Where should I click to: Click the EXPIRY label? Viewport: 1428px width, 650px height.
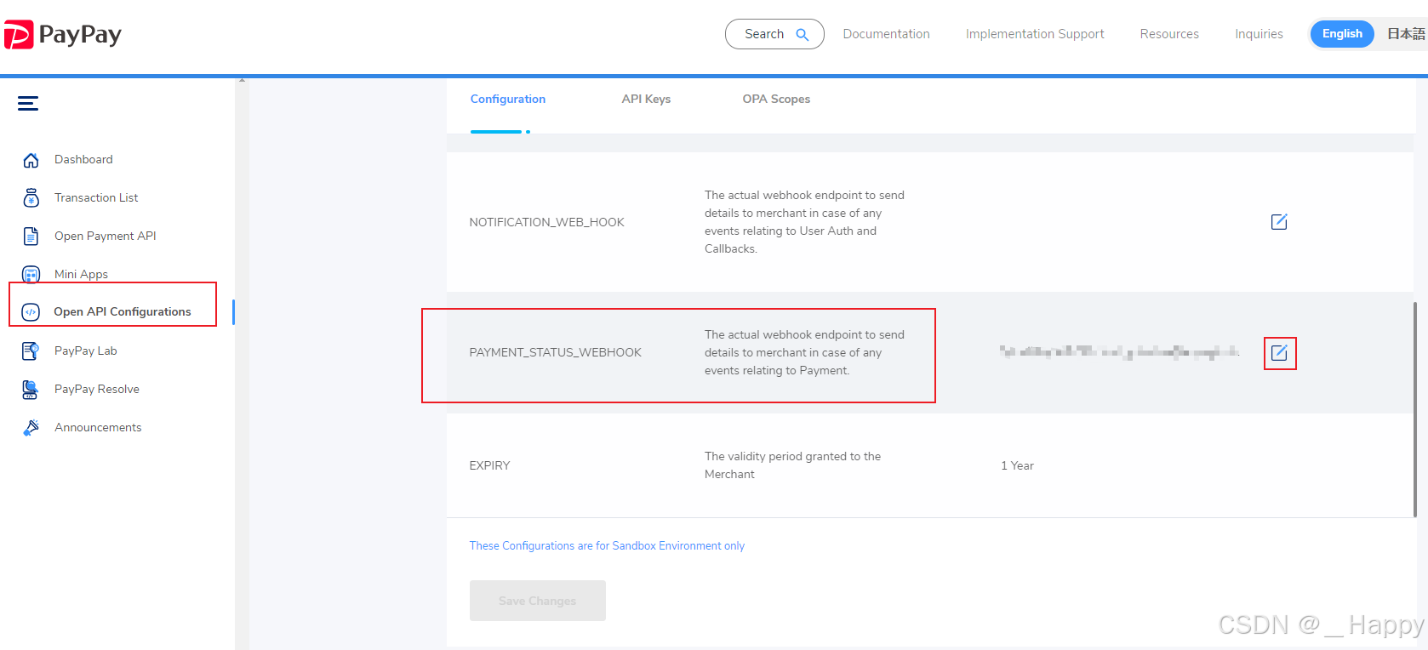pyautogui.click(x=489, y=465)
